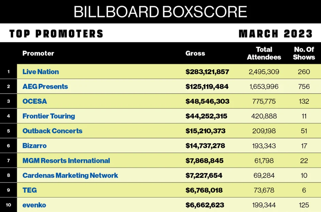Select Cardenas Marketing Network link

coord(70,176)
